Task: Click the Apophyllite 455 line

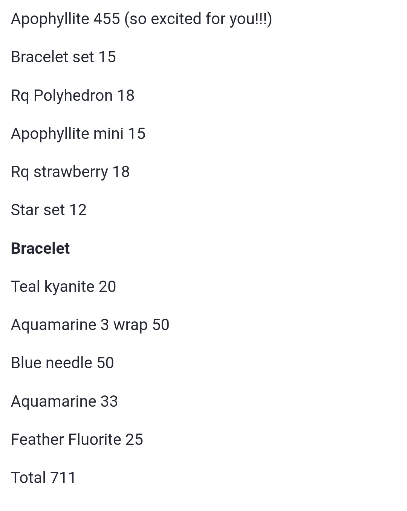Action: (141, 19)
